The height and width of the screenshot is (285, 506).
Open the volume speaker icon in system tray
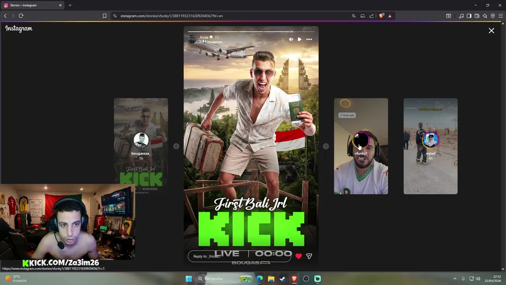click(x=478, y=279)
